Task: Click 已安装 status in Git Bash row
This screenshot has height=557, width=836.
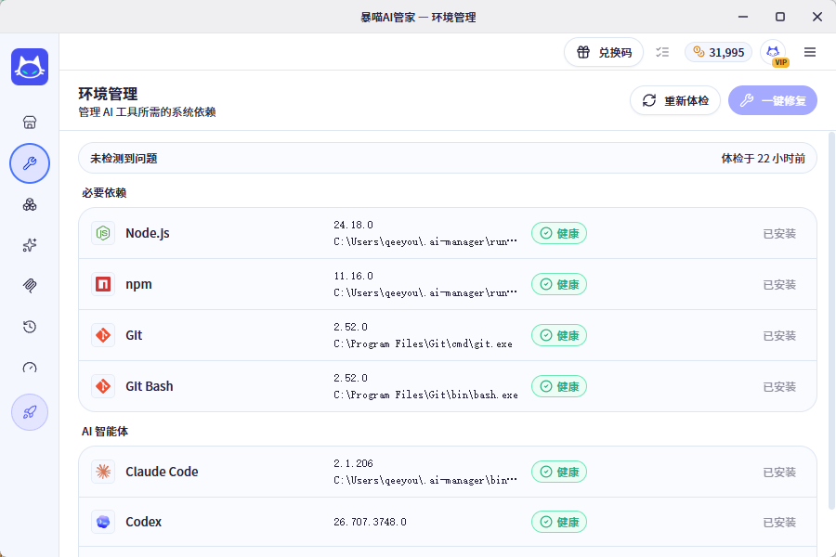Action: (779, 387)
